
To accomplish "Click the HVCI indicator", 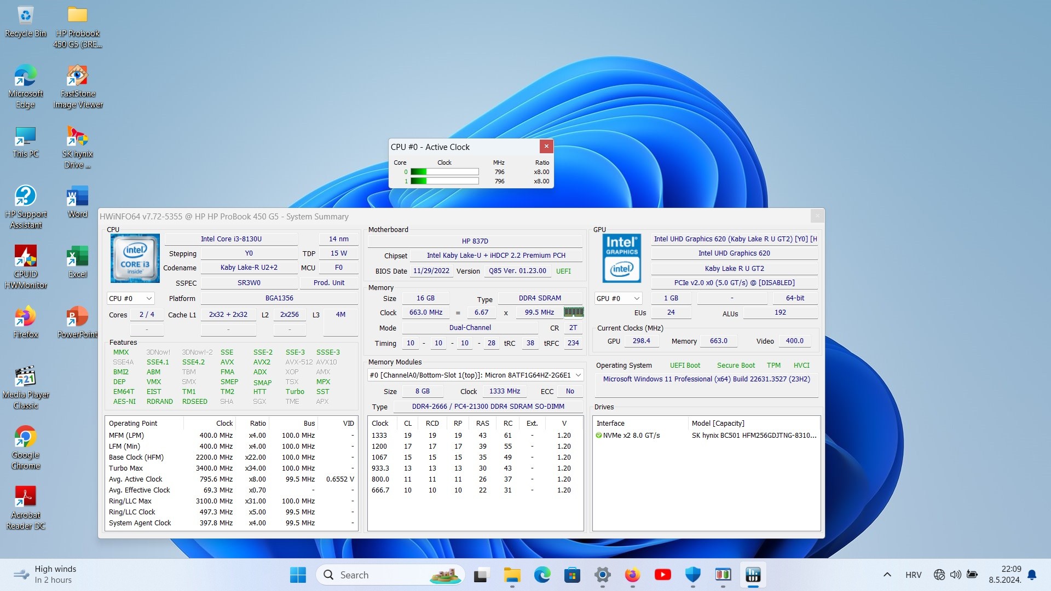I will point(801,366).
